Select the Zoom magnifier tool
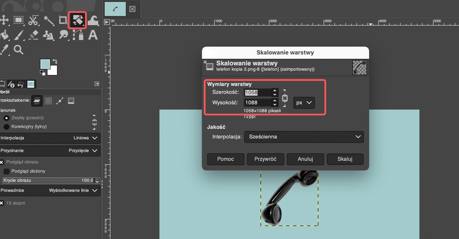This screenshot has height=239, width=459. pos(18,49)
